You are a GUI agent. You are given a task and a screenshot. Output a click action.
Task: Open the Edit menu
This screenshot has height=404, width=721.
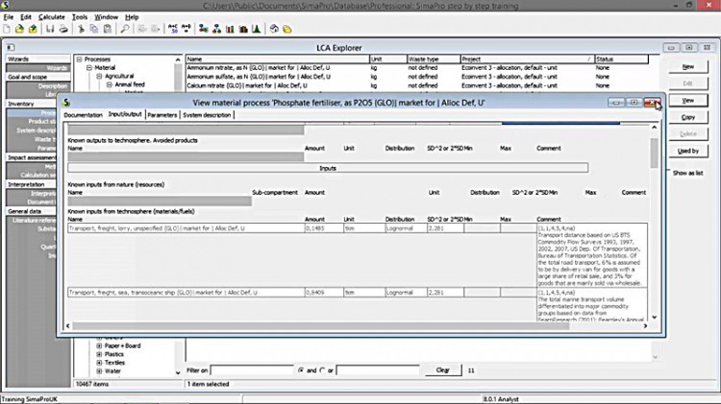26,17
